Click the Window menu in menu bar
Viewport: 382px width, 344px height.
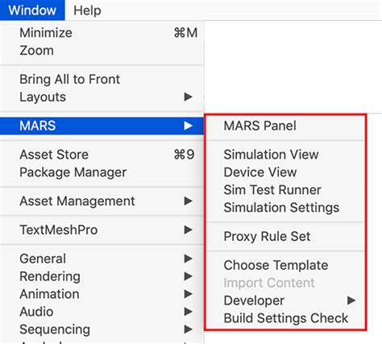(32, 10)
